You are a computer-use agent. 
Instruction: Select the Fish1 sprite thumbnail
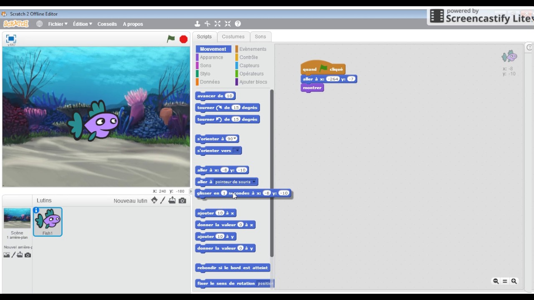pyautogui.click(x=48, y=222)
